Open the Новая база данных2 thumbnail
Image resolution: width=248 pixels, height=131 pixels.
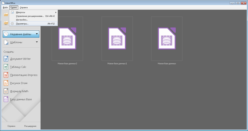(67, 38)
